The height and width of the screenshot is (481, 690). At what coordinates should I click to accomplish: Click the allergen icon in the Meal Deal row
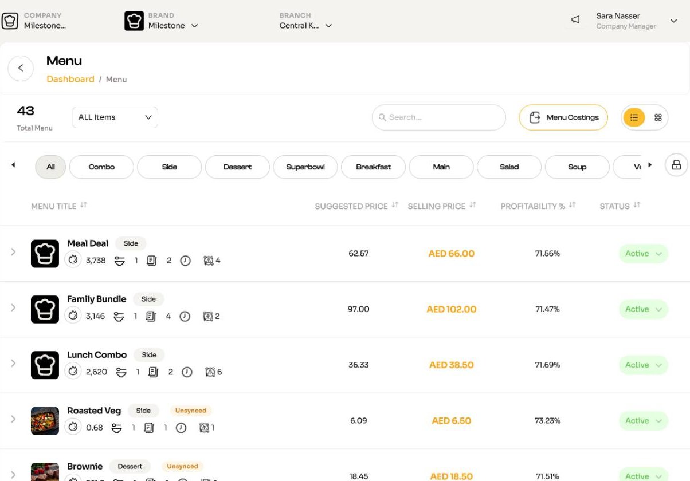[209, 261]
